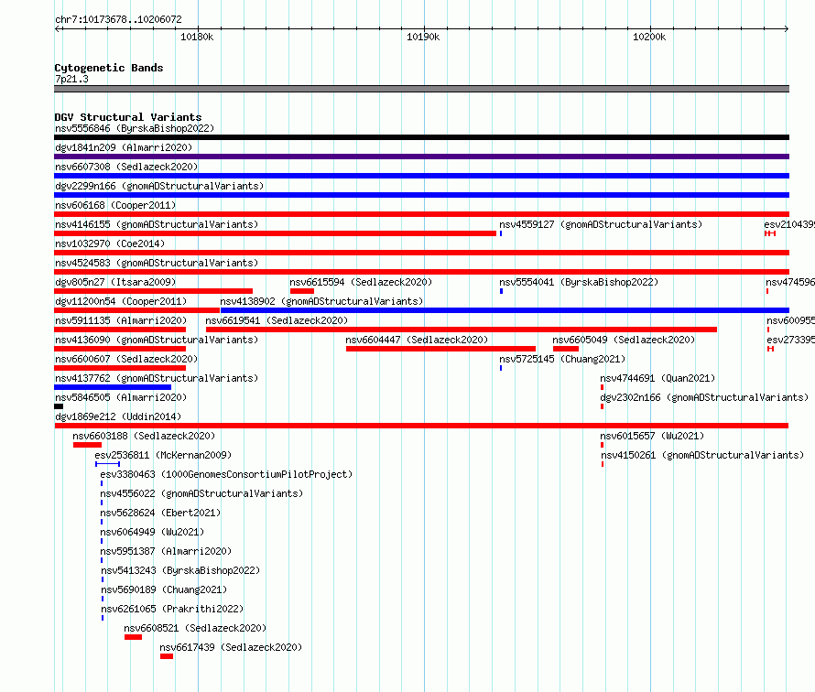The width and height of the screenshot is (815, 692).
Task: Click the nsv6605049 (Sedlazeck2020) label
Action: (624, 340)
